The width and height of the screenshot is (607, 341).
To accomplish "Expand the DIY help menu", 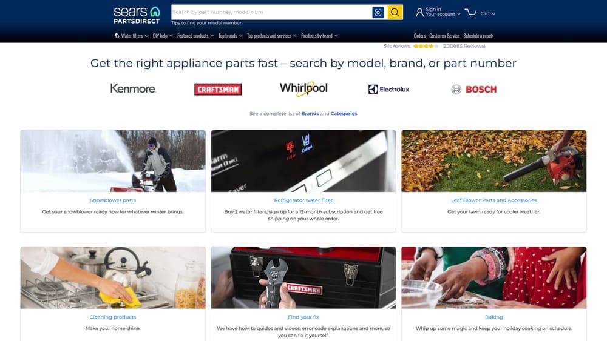I will click(163, 36).
